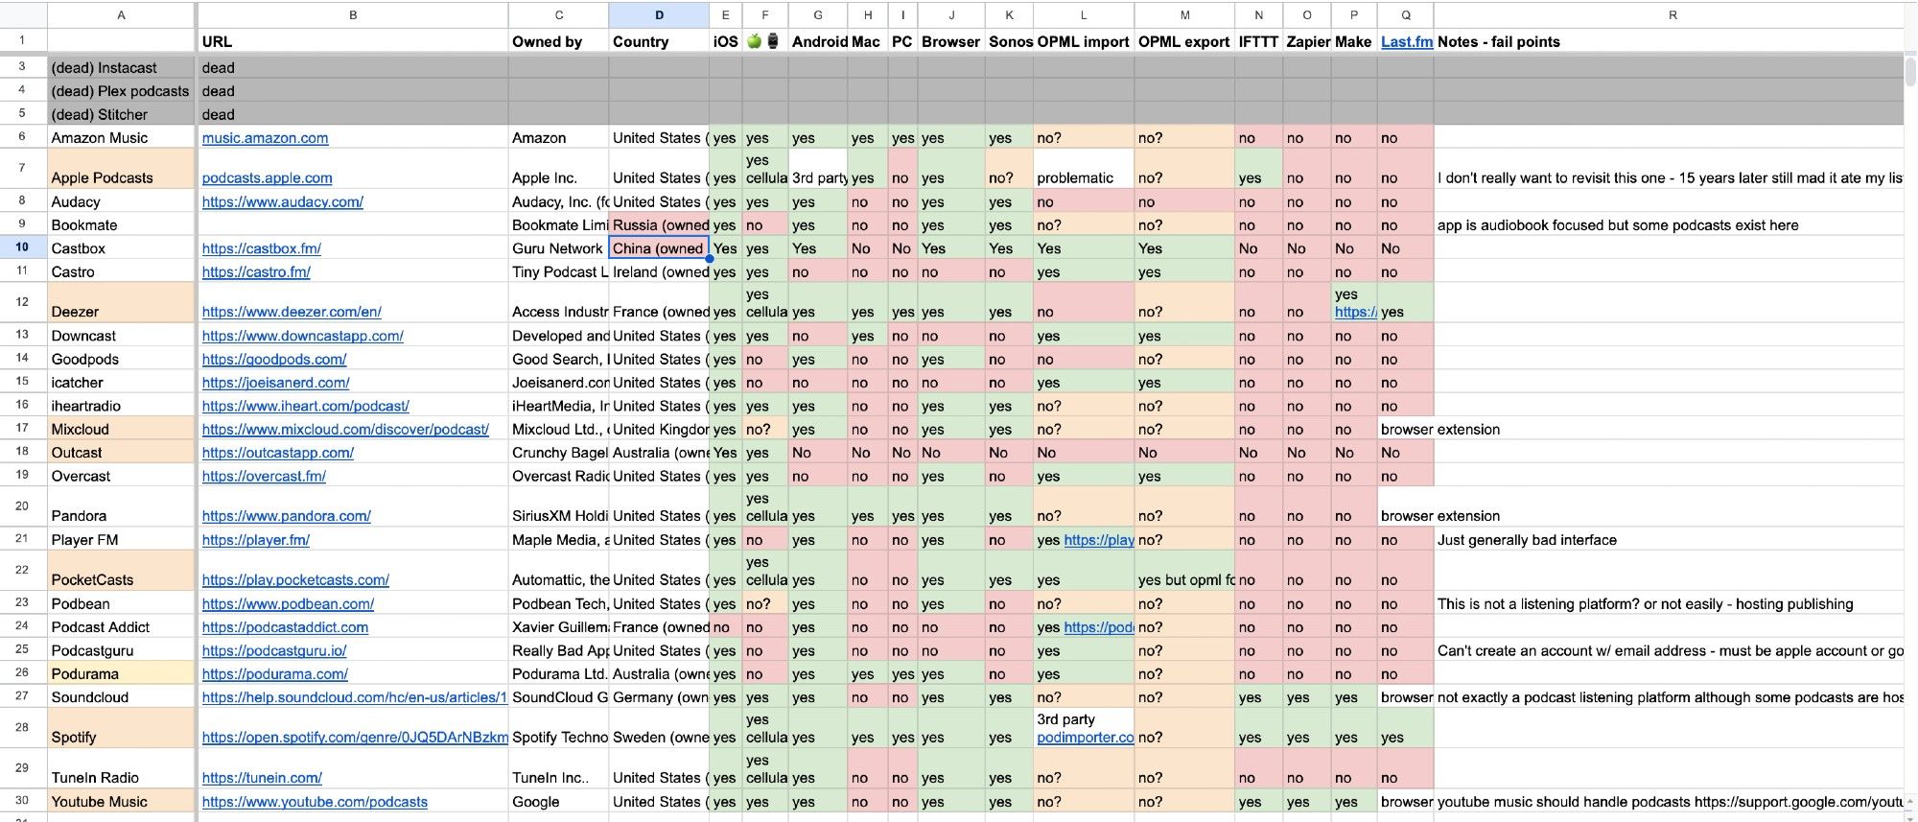Open the https://www.pandora.com/ link
Image resolution: width=1918 pixels, height=822 pixels.
coord(286,516)
